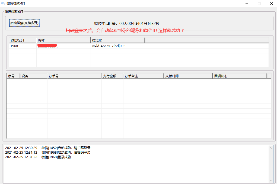
Task: Click the 启动微信(支持多开) button
Action: pos(25,23)
